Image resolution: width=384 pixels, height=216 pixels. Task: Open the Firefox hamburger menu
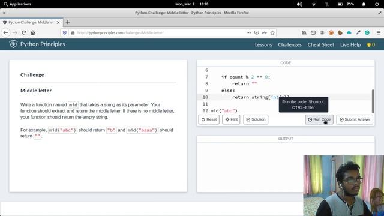point(379,32)
